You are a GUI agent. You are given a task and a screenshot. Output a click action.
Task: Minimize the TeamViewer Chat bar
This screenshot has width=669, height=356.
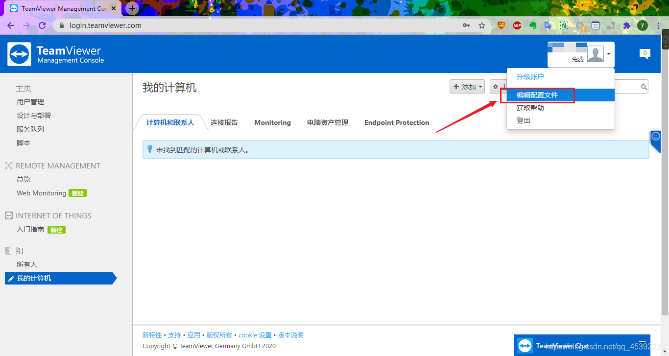pyautogui.click(x=642, y=342)
